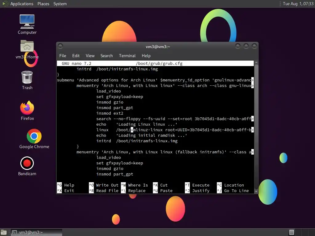This screenshot has height=236, width=315.
Task: Open the Computer desktop icon
Action: [27, 24]
